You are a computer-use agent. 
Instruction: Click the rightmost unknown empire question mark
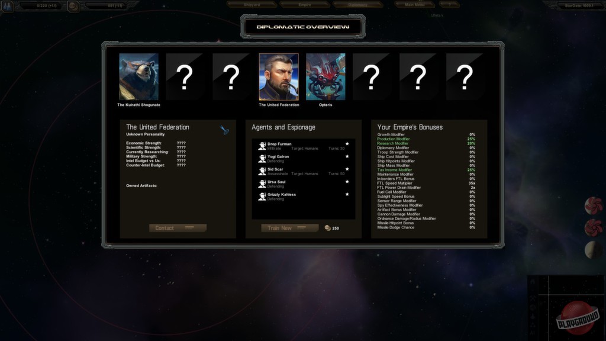pos(465,76)
